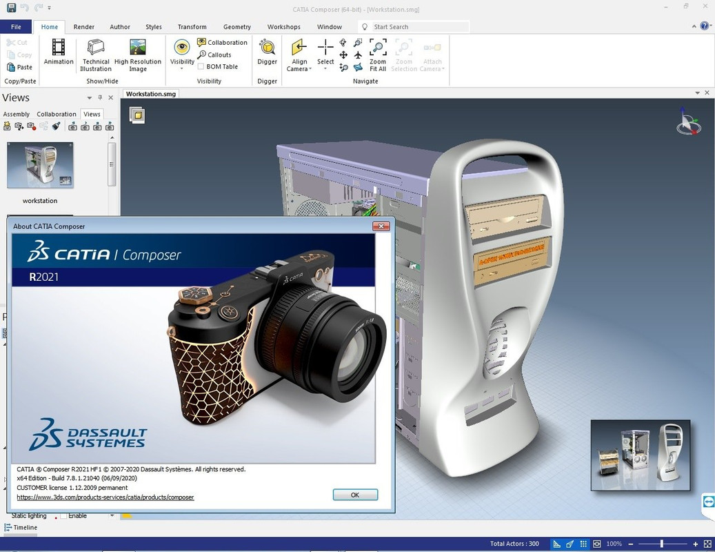Launch the Technical Illustration workshop

click(96, 55)
